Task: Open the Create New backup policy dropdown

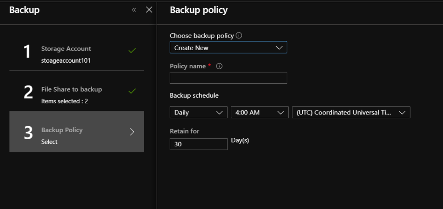Action: click(228, 48)
